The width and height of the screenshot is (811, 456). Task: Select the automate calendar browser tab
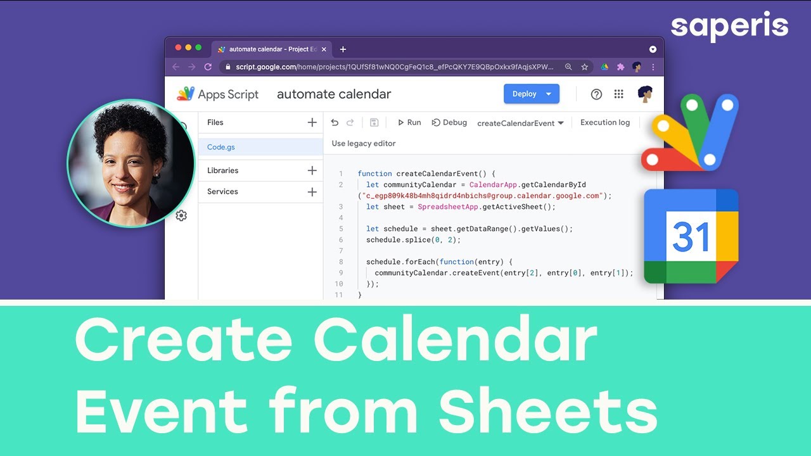(x=272, y=49)
